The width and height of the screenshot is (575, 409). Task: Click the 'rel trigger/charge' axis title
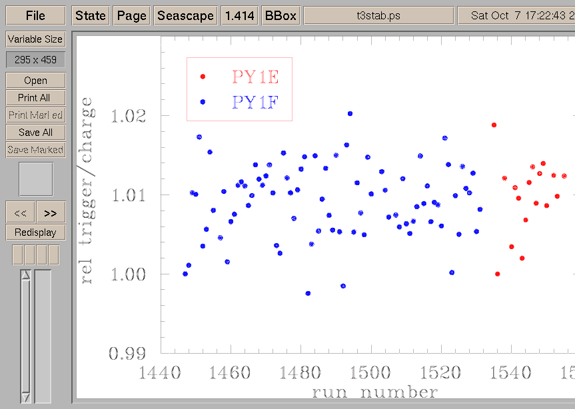pos(87,191)
